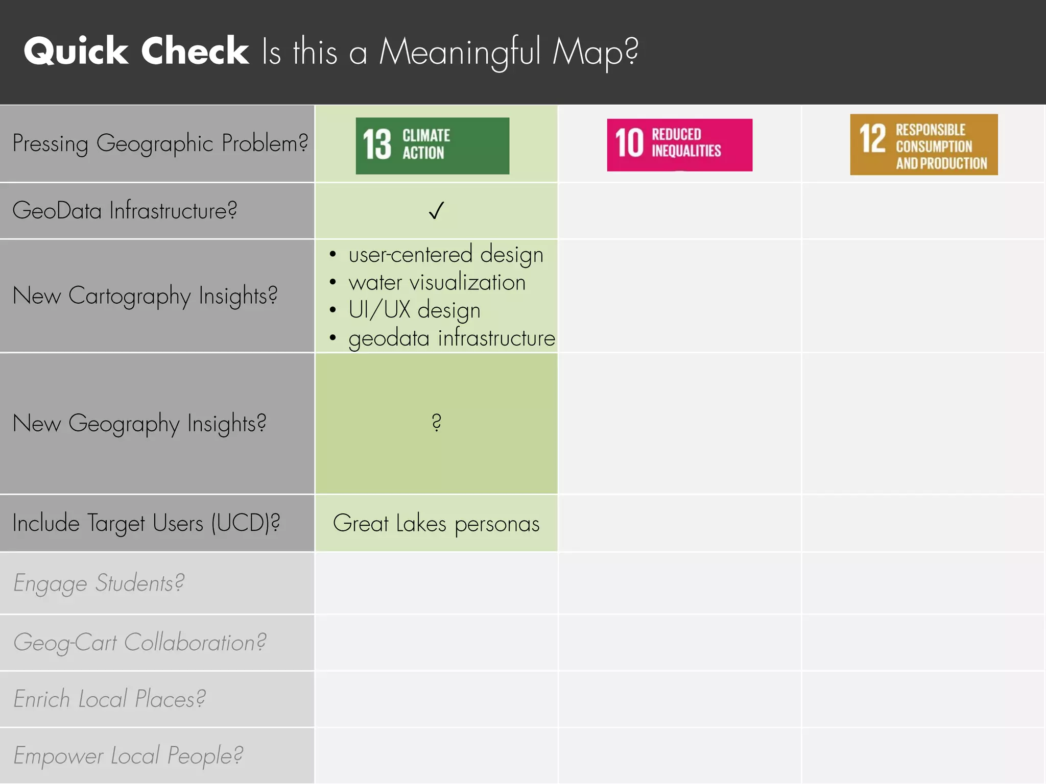1046x784 pixels.
Task: Click the Geog-Cart Collaboration row label
Action: pos(139,643)
